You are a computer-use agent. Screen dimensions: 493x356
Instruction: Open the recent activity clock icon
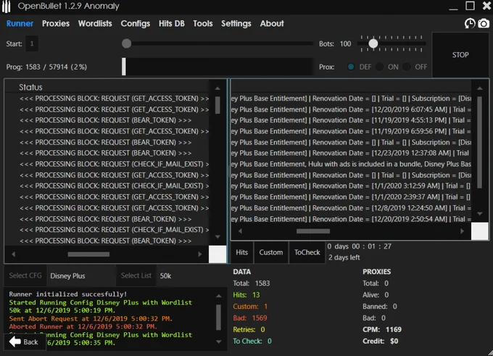coord(470,24)
